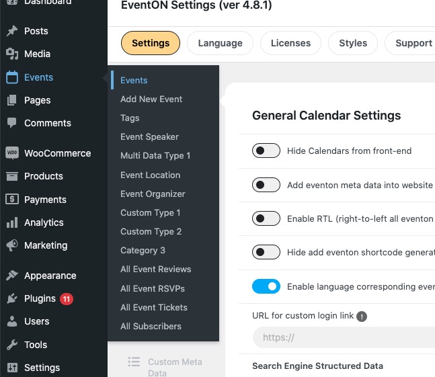
Task: Click the Tools wrench icon
Action: pyautogui.click(x=12, y=345)
